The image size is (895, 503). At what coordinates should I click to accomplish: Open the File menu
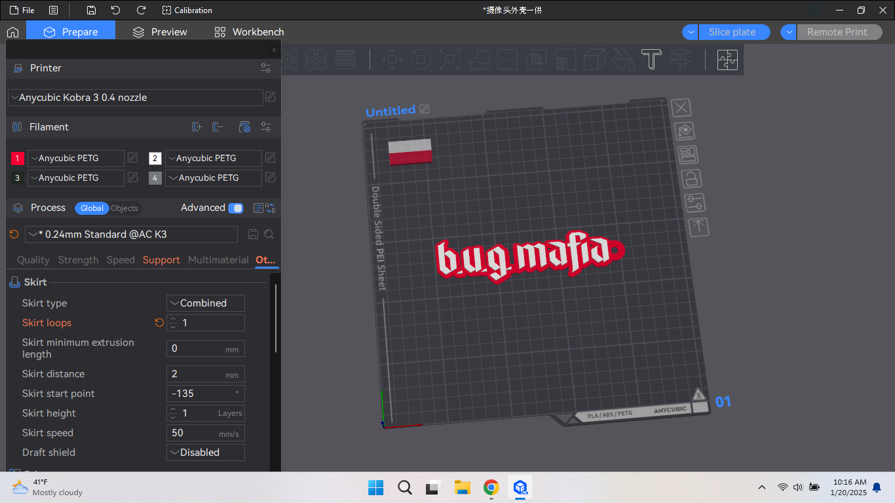pyautogui.click(x=22, y=10)
